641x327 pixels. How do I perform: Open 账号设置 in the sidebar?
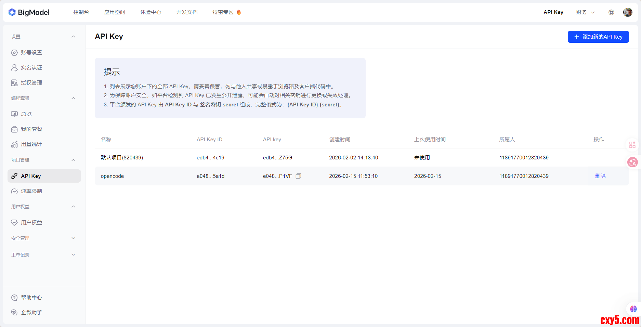coord(31,53)
